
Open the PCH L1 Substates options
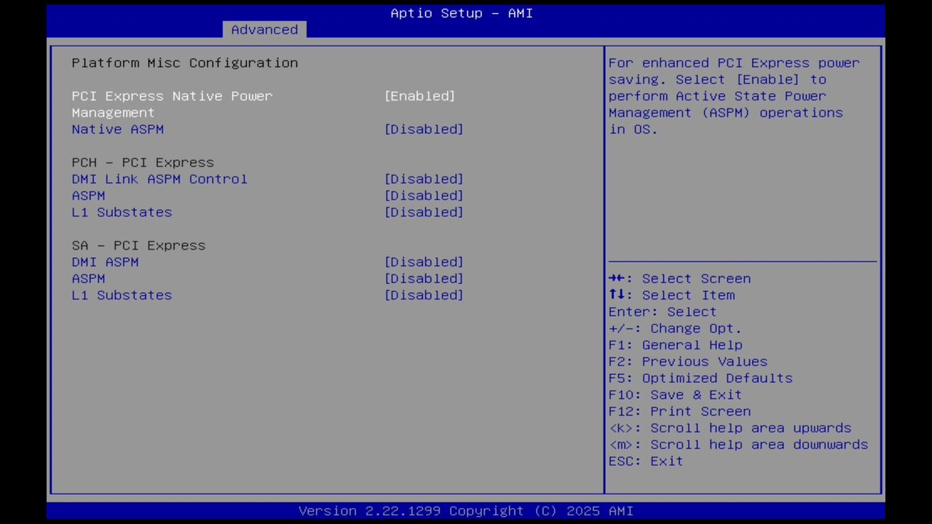click(x=423, y=212)
